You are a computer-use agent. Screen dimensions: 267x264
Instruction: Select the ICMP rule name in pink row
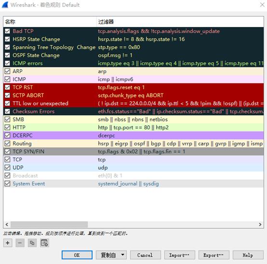pos(19,79)
